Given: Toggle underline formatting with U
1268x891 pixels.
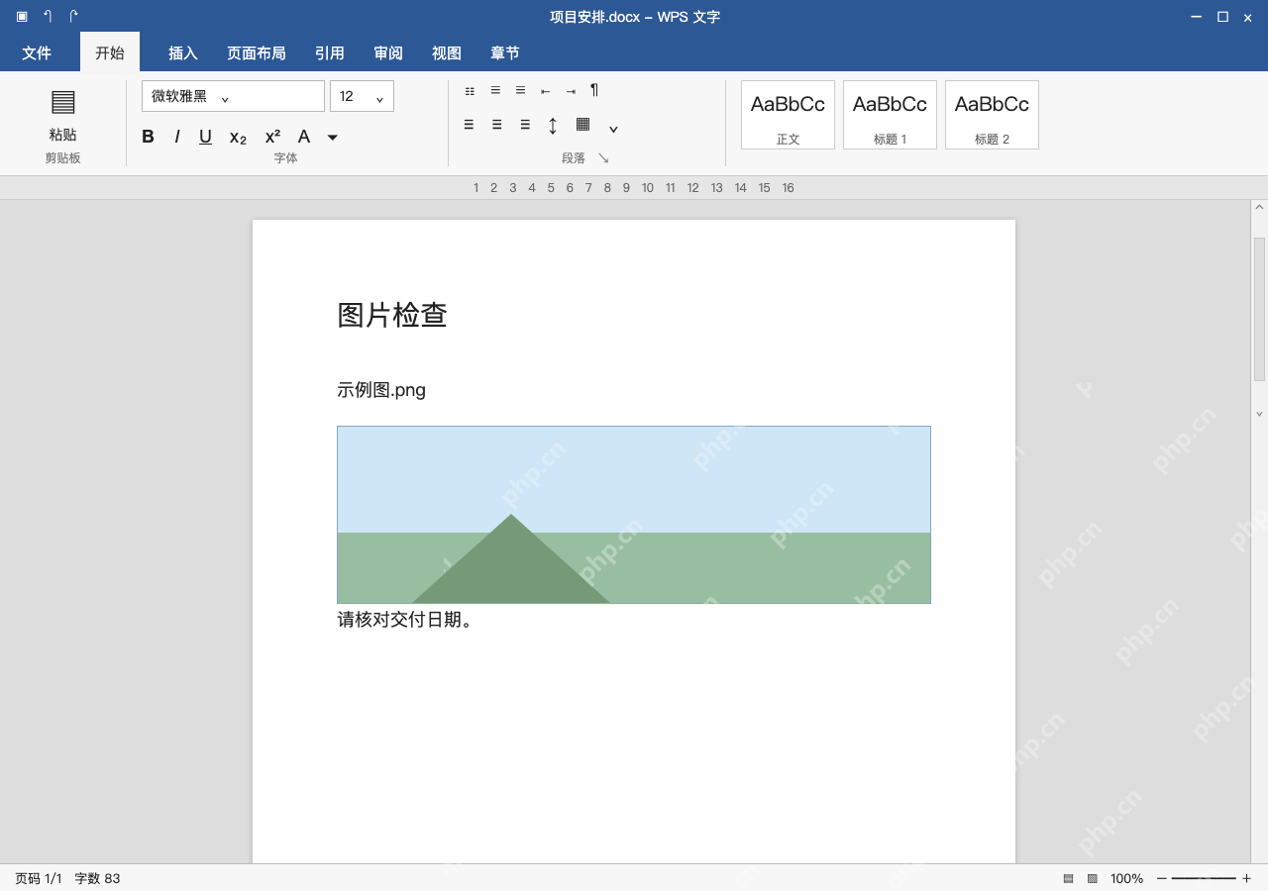Looking at the screenshot, I should pyautogui.click(x=205, y=137).
